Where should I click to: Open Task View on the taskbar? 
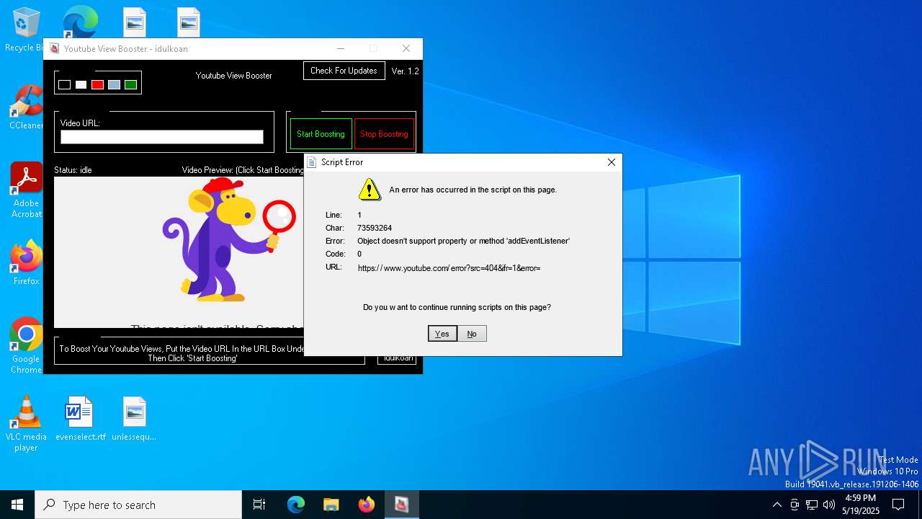click(259, 505)
